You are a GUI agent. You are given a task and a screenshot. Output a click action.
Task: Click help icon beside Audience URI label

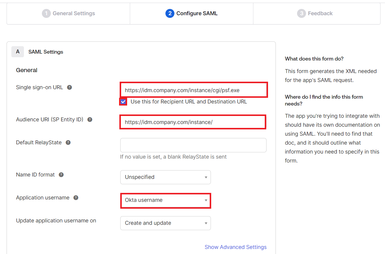90,120
